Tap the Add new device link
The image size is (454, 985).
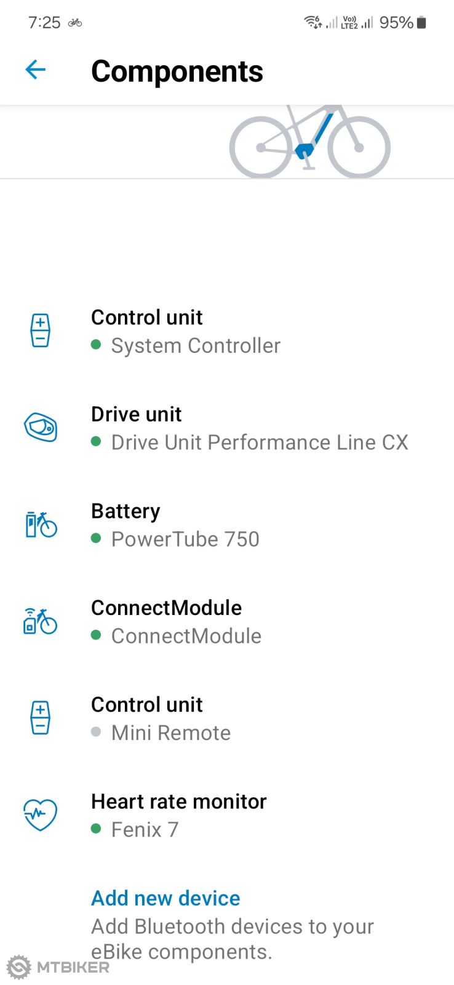165,898
